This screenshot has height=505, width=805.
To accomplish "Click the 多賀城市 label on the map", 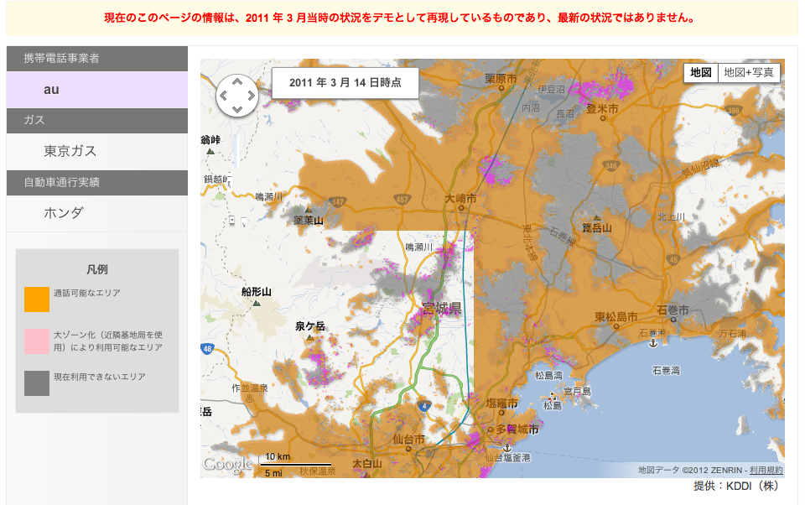I will click(517, 430).
